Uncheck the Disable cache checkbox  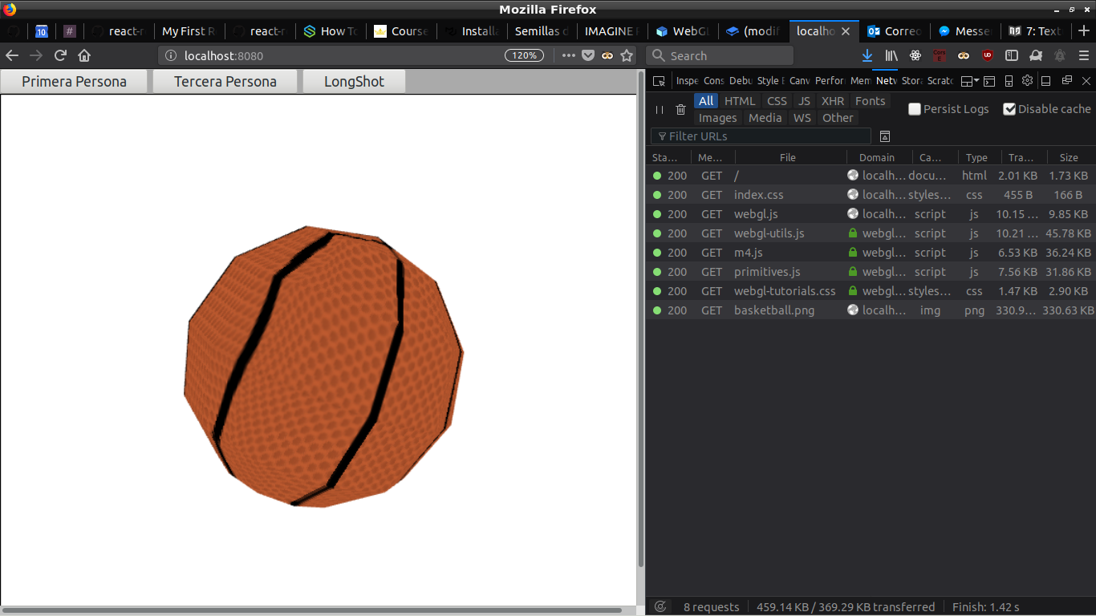(x=1009, y=109)
